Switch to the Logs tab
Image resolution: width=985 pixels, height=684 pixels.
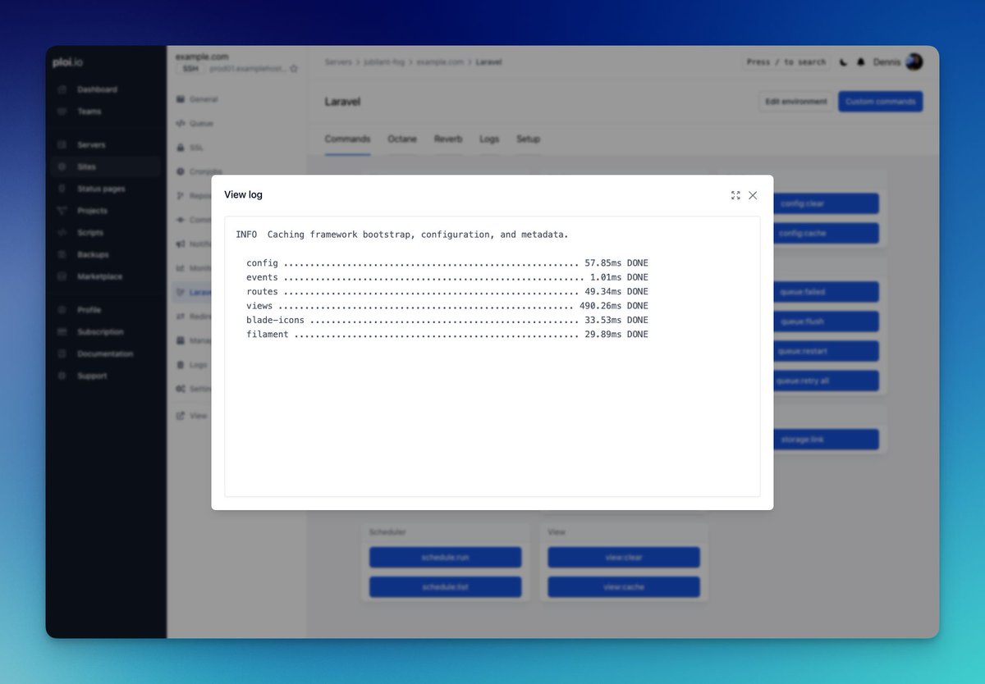(x=489, y=139)
